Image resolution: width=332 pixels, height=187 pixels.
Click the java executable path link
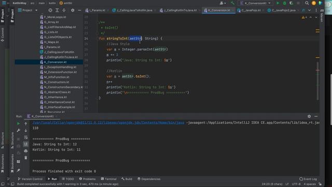point(108,123)
